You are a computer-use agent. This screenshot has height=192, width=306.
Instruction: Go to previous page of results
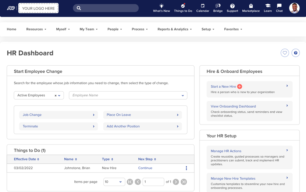click(138, 182)
